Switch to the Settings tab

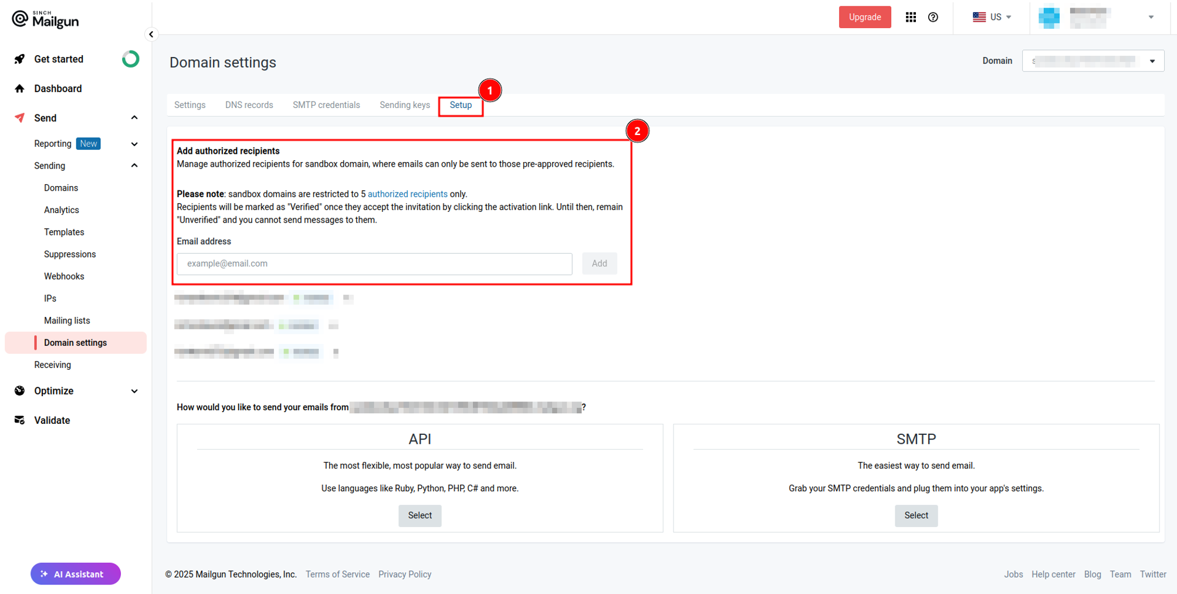190,105
